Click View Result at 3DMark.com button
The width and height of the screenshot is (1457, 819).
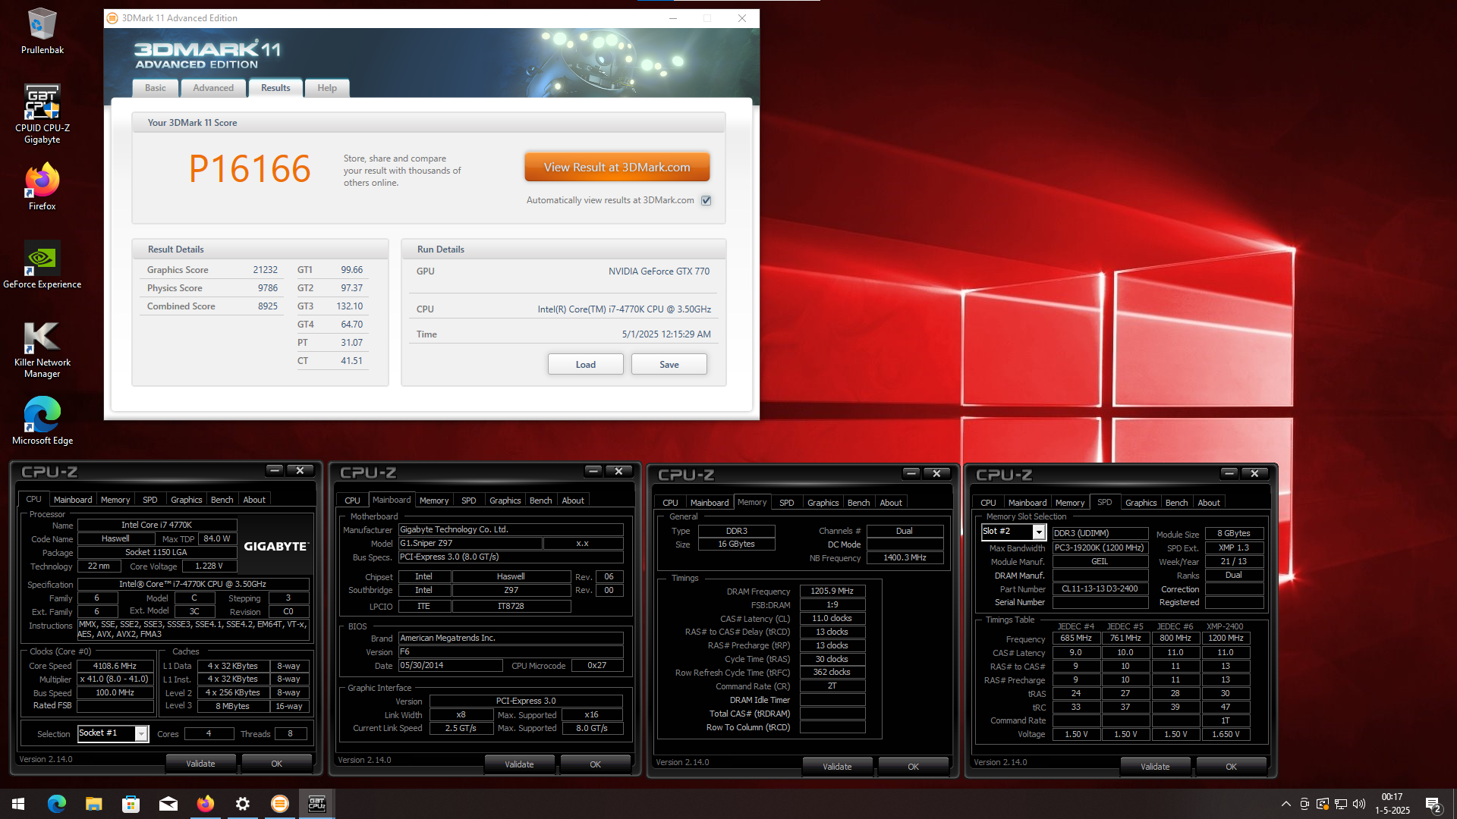coord(617,167)
